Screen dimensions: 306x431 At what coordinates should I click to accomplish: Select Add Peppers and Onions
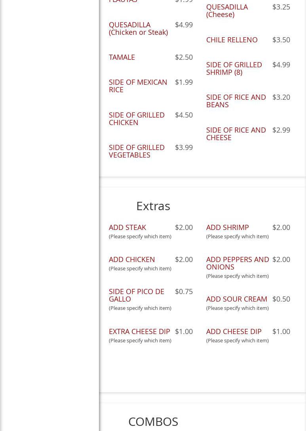coord(238,263)
